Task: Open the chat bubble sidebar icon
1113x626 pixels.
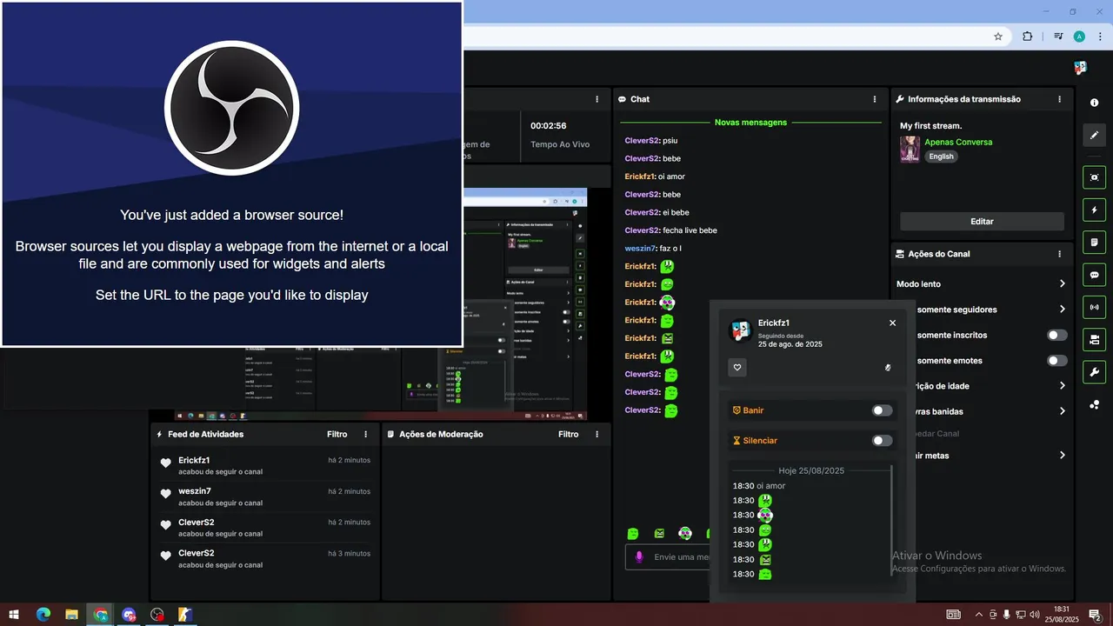Action: (1094, 275)
